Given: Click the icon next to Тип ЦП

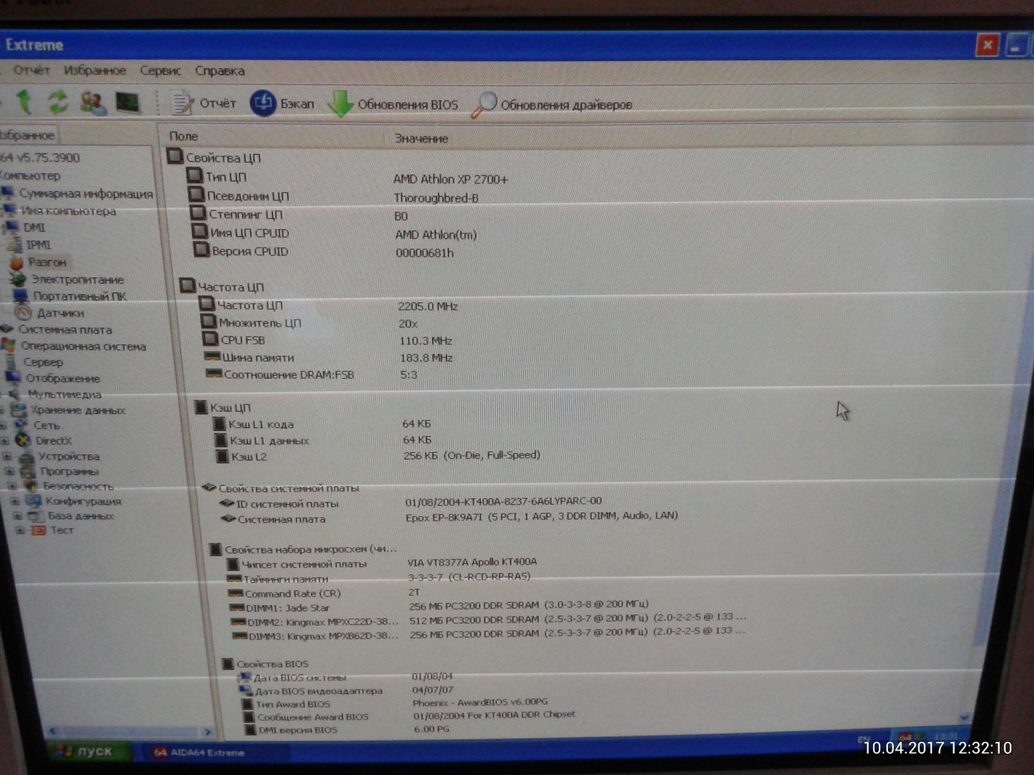Looking at the screenshot, I should click(194, 176).
